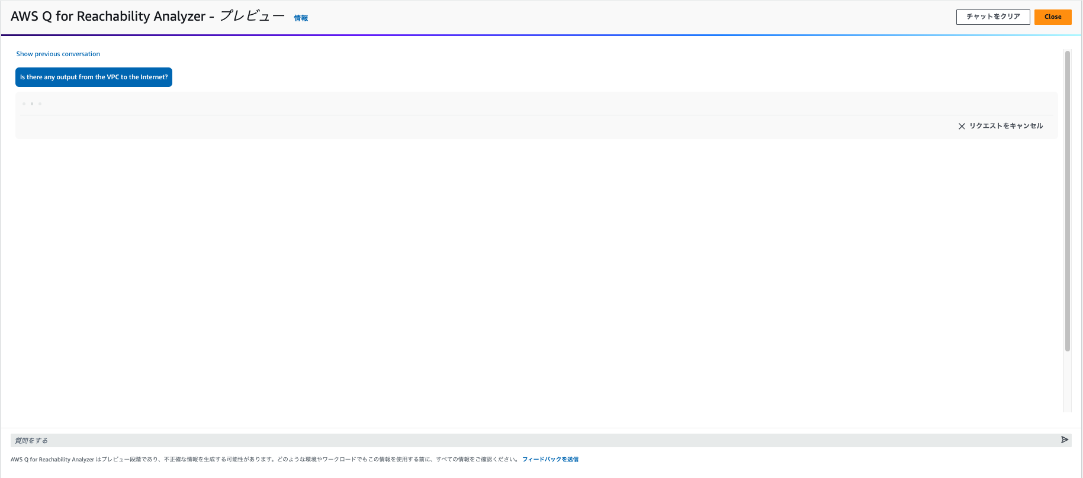Click リクエストをキャンセル text

[1006, 126]
